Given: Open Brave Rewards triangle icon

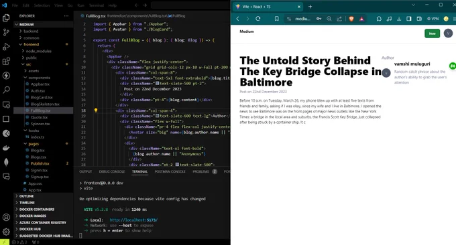Looking at the screenshot, I should click(x=361, y=19).
